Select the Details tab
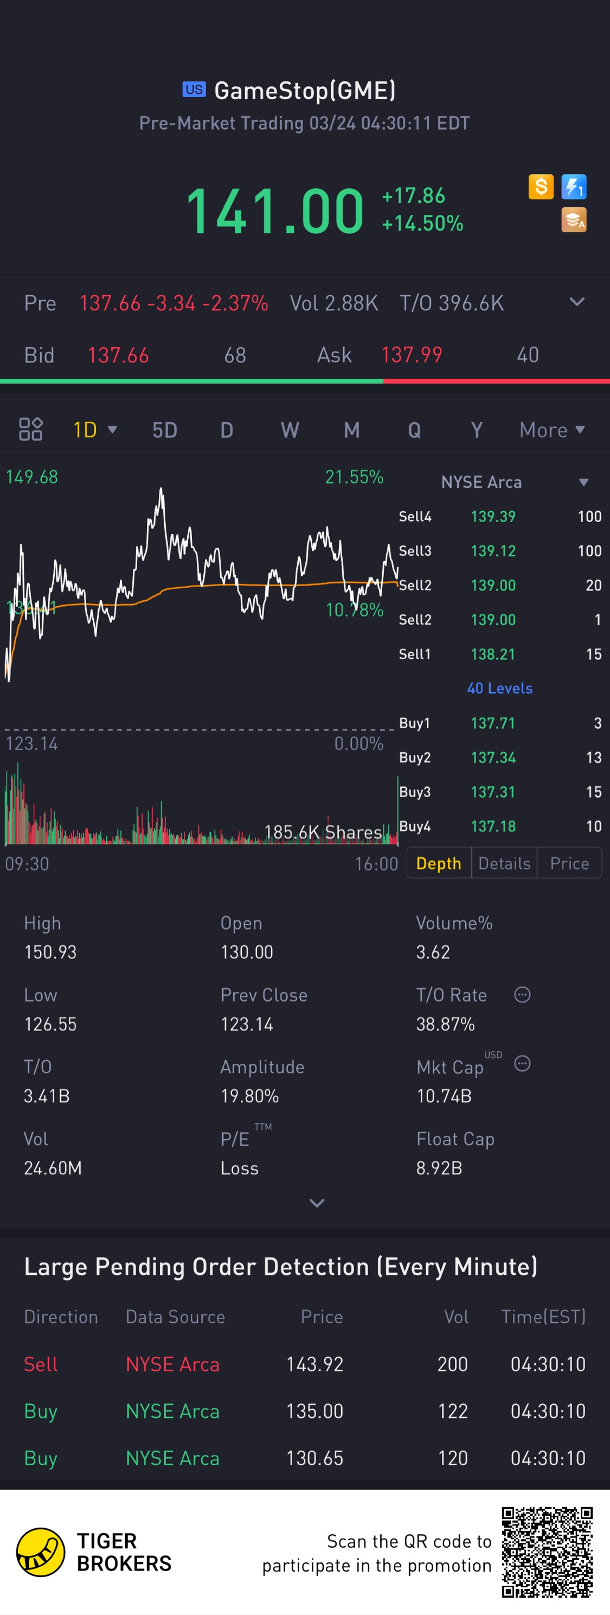The image size is (610, 1615). click(504, 863)
